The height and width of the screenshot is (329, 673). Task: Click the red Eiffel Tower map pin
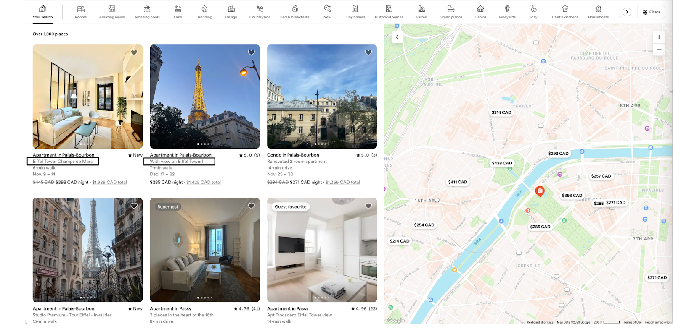pos(540,191)
